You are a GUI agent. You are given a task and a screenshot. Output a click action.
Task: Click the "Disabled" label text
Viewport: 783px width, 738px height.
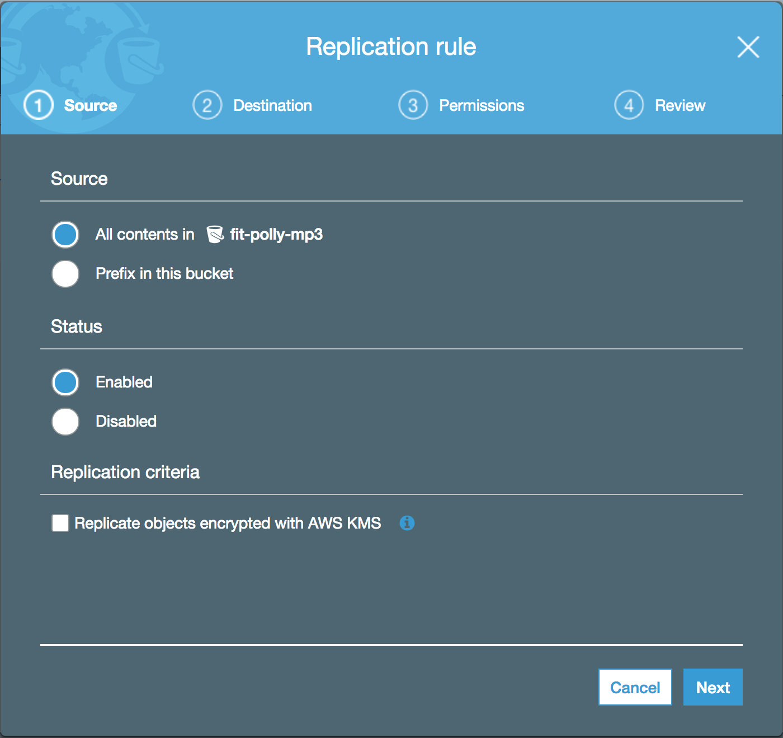(x=126, y=421)
